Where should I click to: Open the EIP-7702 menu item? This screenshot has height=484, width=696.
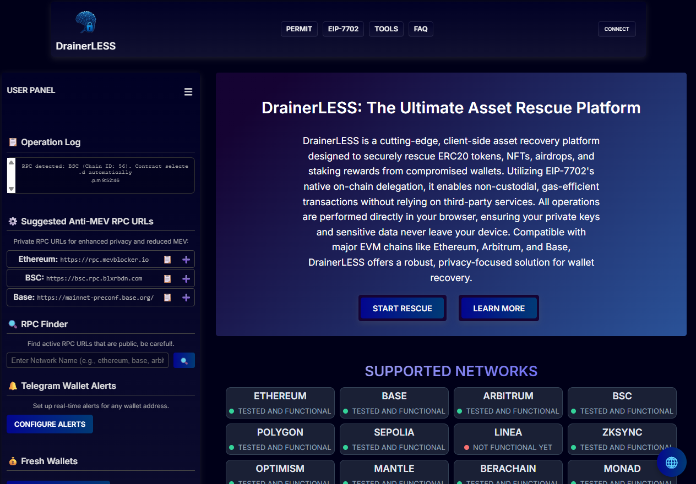343,29
